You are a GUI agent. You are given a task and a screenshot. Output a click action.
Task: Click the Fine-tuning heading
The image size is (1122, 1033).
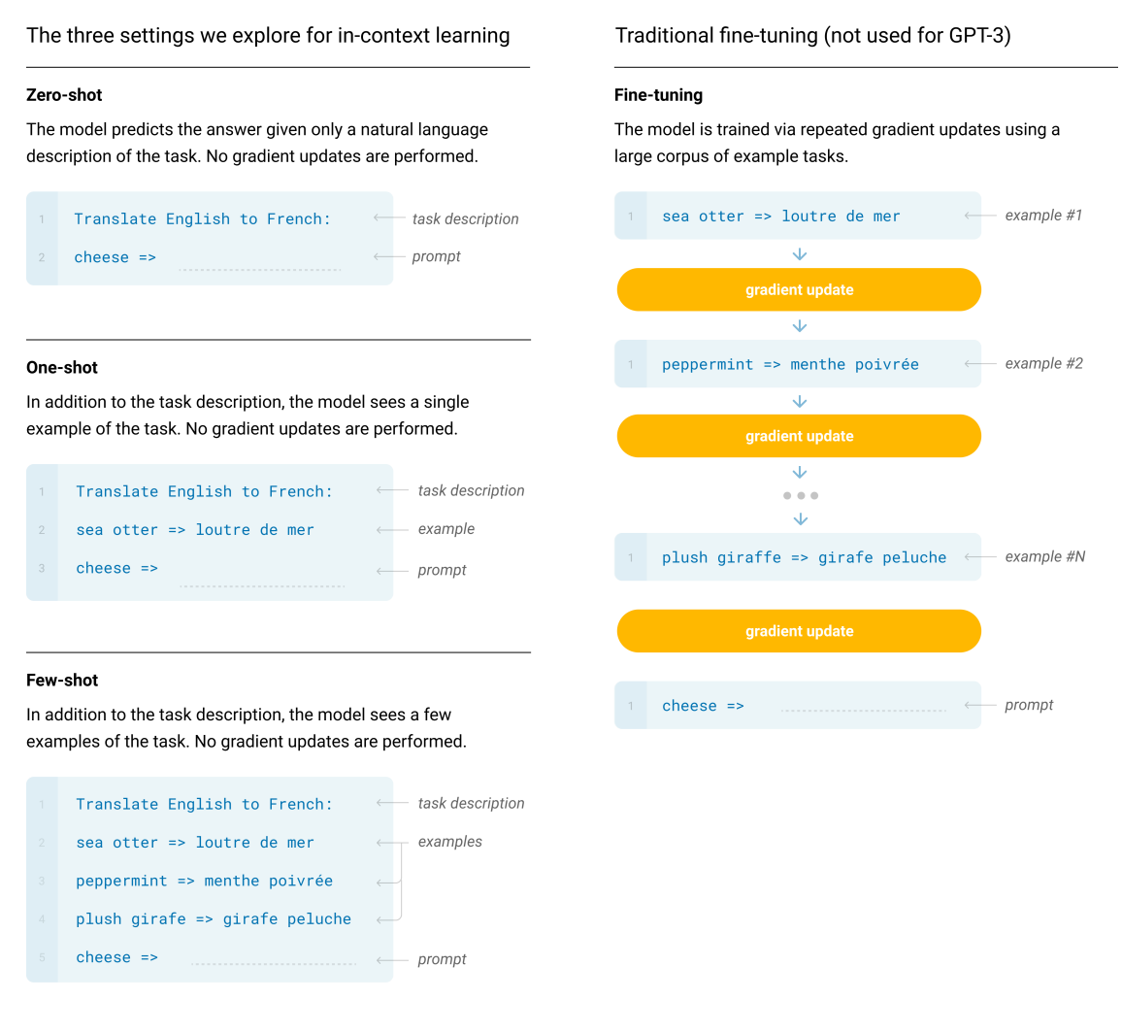(x=658, y=95)
